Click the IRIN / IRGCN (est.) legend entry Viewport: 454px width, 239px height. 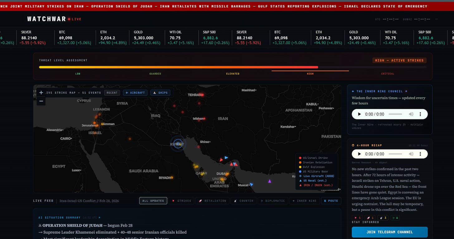coord(316,185)
